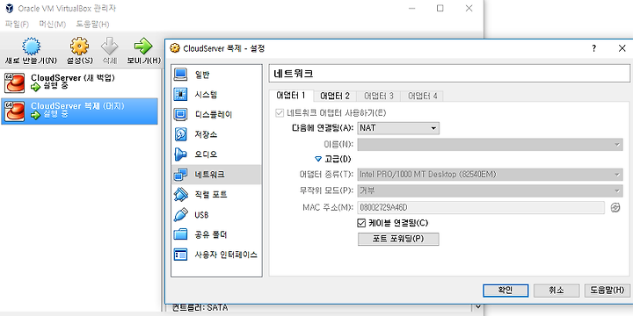633x316 pixels.
Task: Open the 직렬 포트 settings category
Action: [217, 195]
